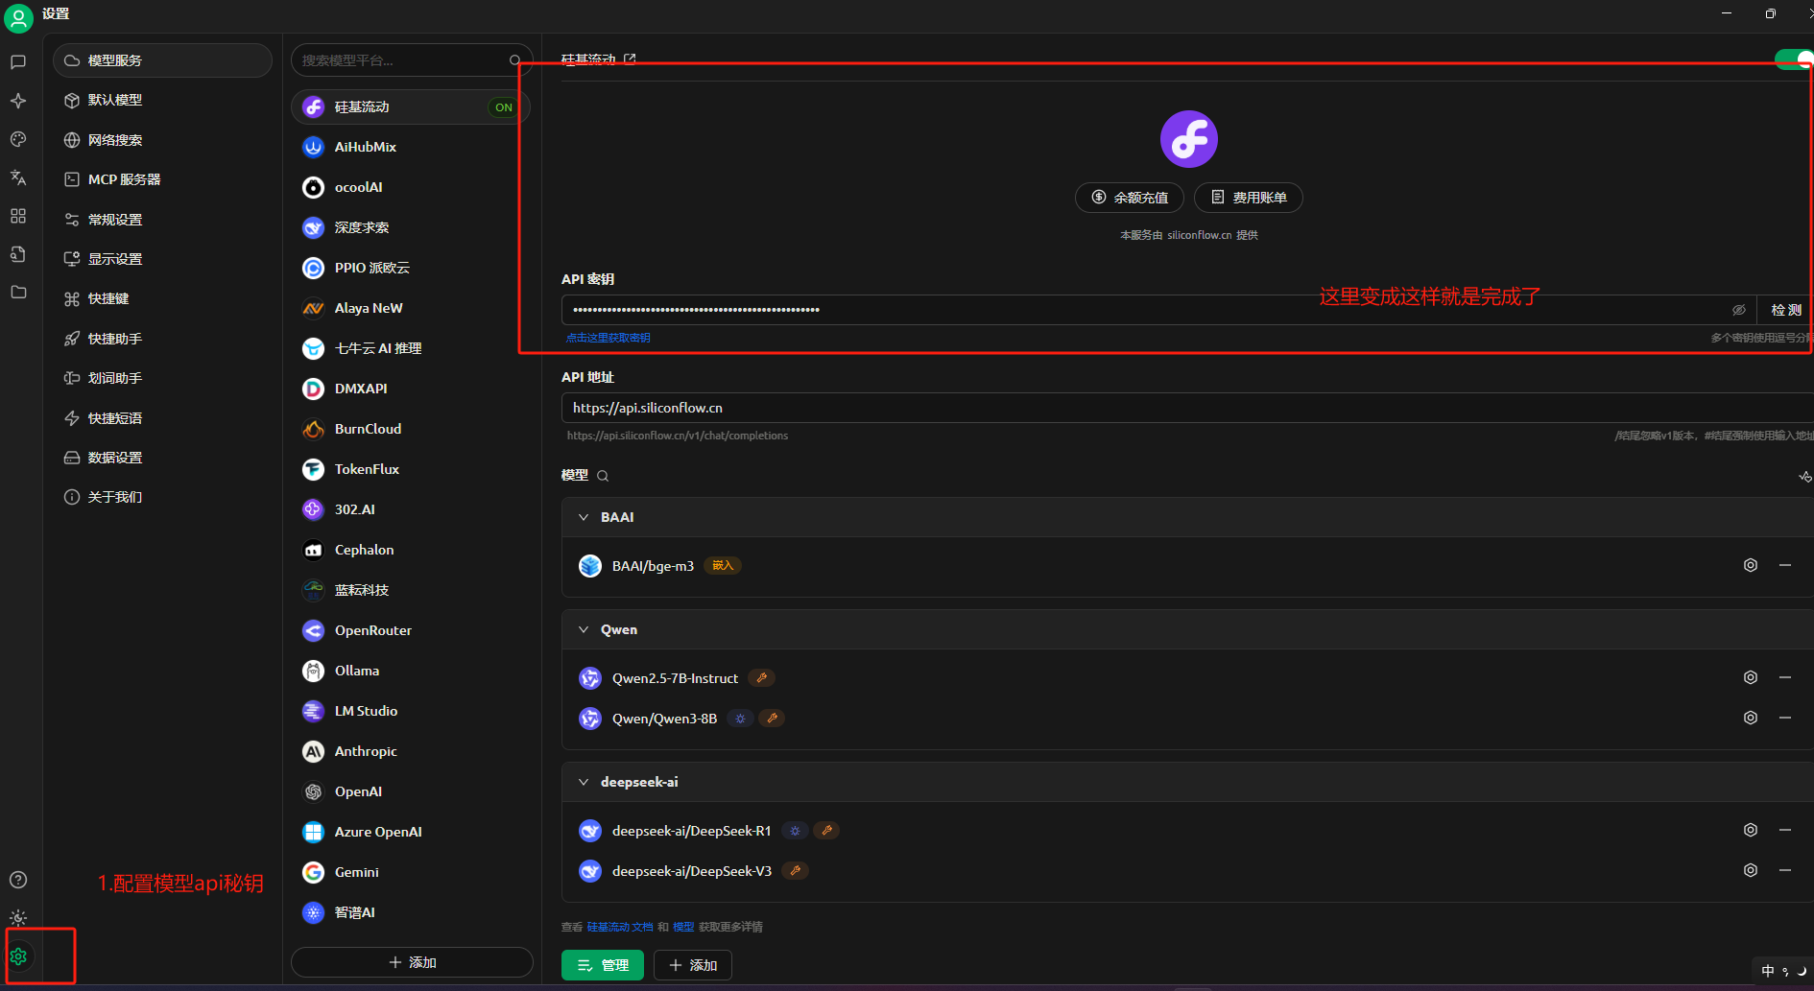Select the 智谱AI provider

pyautogui.click(x=410, y=912)
